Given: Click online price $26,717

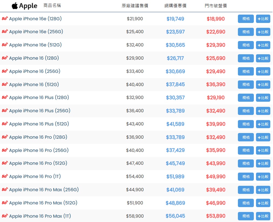Looking at the screenshot, I should [175, 58].
